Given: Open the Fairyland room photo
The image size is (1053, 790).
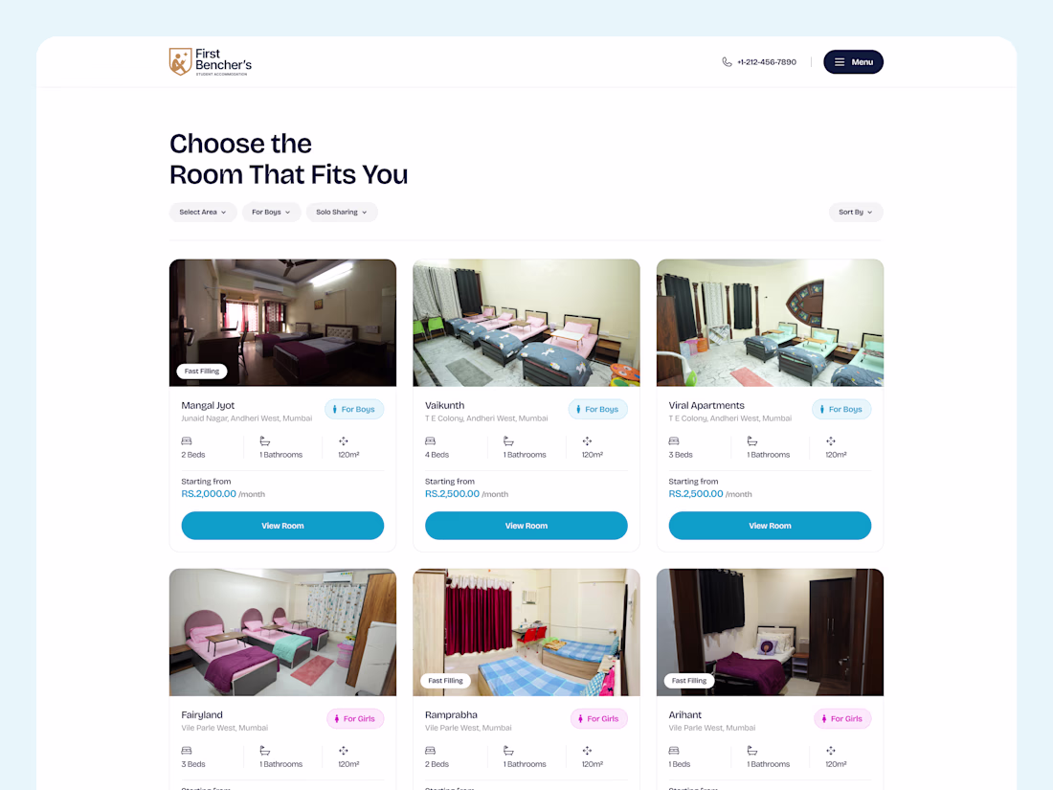Looking at the screenshot, I should coord(282,632).
